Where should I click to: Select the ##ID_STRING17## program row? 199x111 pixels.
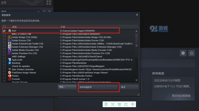click(69, 34)
